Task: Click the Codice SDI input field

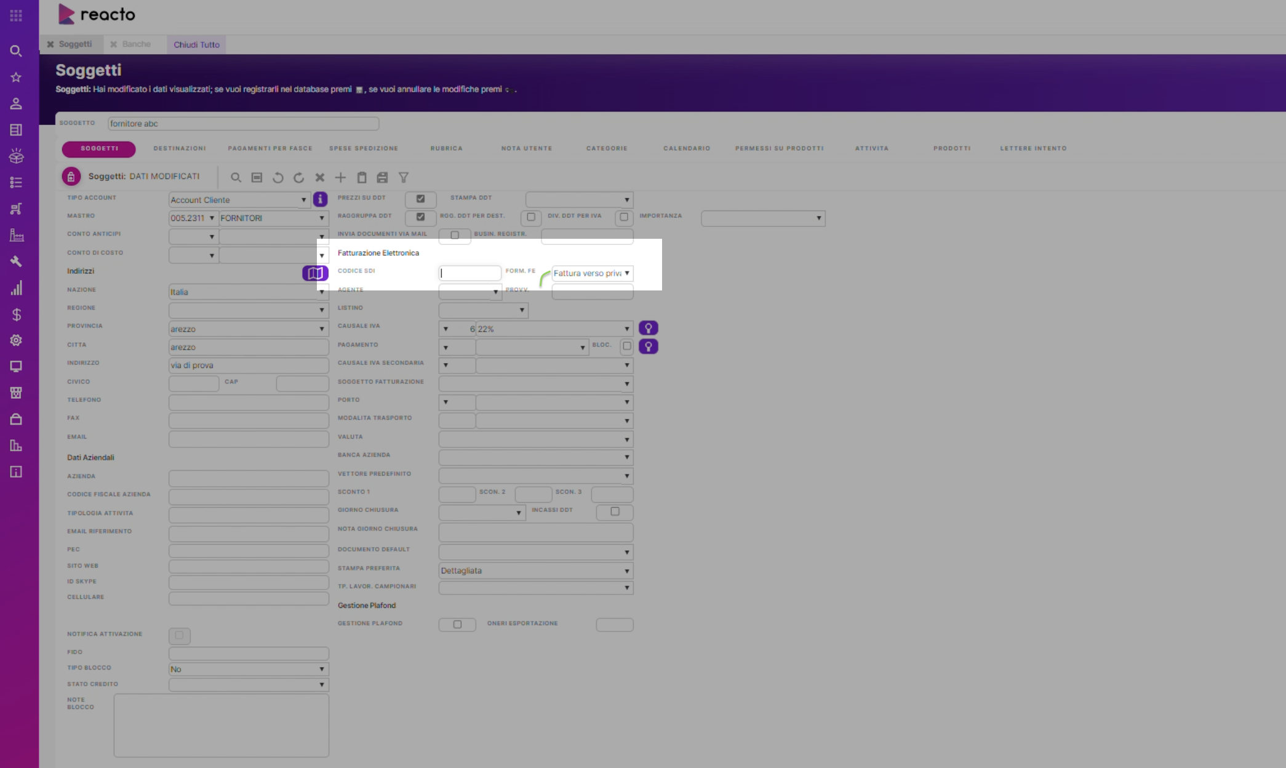Action: pyautogui.click(x=470, y=273)
